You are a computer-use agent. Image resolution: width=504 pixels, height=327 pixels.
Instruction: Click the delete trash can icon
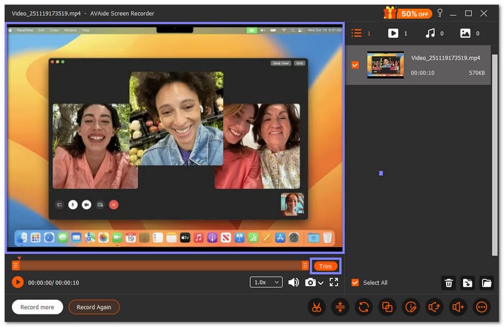coord(449,283)
